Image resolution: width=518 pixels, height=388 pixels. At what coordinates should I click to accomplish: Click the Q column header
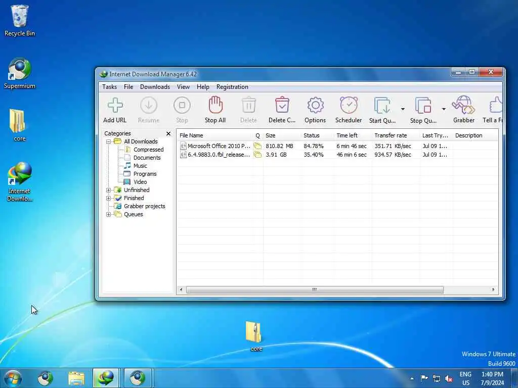258,135
